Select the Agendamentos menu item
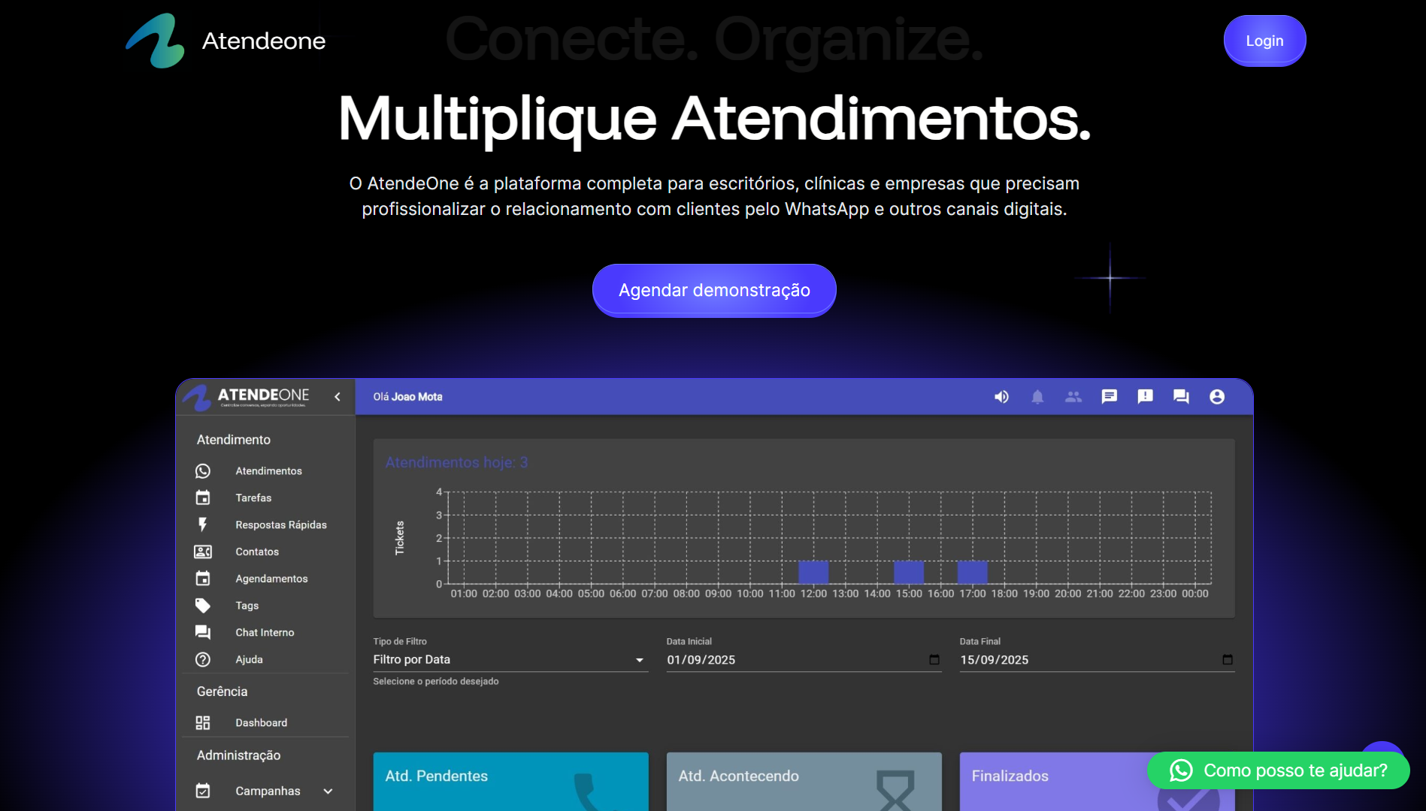1426x811 pixels. click(271, 578)
